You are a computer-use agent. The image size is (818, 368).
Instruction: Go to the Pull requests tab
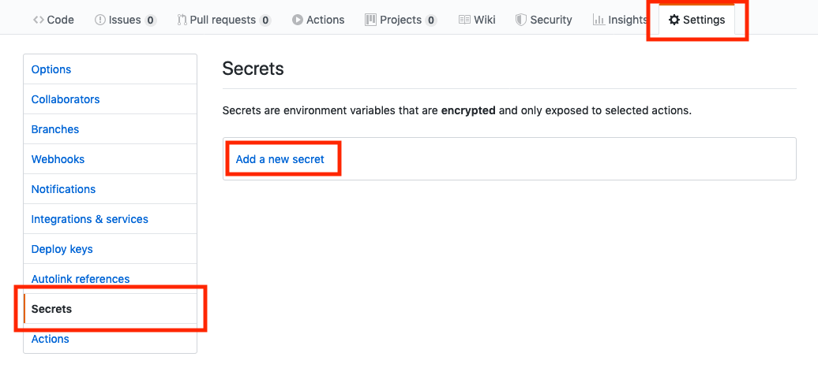point(223,20)
